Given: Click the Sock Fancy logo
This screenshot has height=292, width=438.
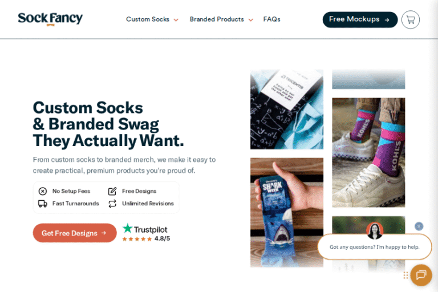Looking at the screenshot, I should click(x=50, y=19).
